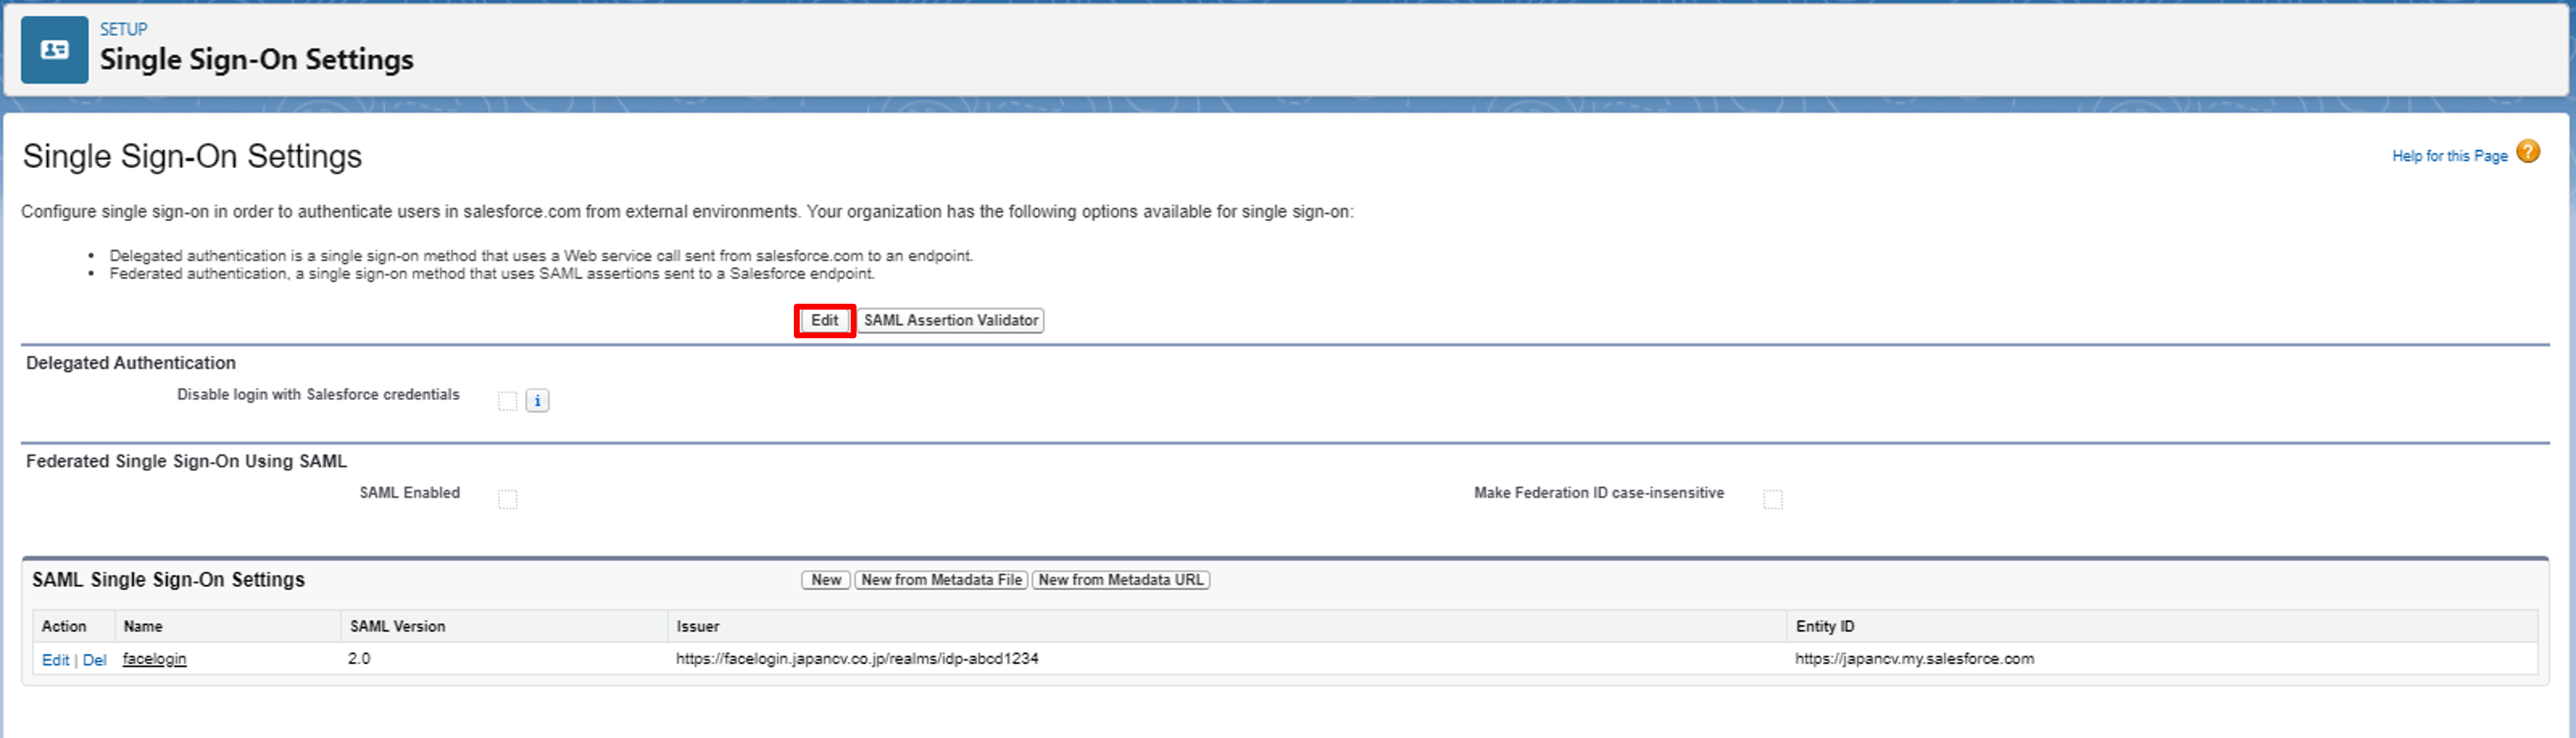Open Help for this Page link
Image resolution: width=2576 pixels, height=738 pixels.
coord(2449,156)
